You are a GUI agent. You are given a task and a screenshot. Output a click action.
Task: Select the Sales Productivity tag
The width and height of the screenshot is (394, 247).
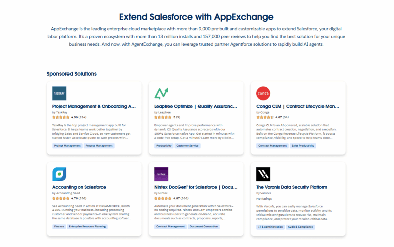point(303,146)
